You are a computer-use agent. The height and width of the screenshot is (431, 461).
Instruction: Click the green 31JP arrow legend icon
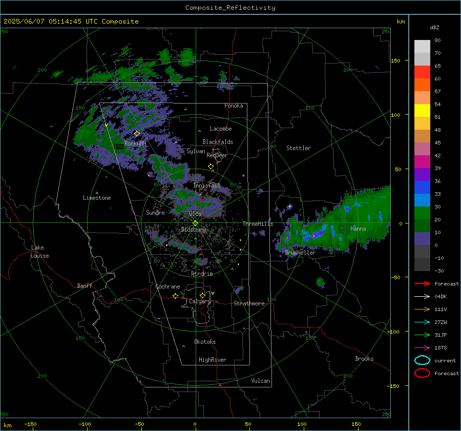tap(422, 335)
